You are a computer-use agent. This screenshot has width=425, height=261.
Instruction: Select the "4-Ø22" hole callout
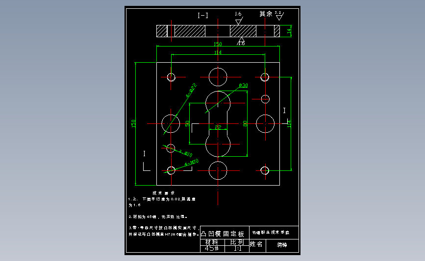pos(191,91)
